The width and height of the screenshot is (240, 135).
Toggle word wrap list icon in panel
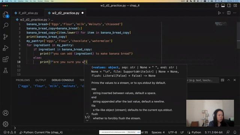(x=222, y=80)
